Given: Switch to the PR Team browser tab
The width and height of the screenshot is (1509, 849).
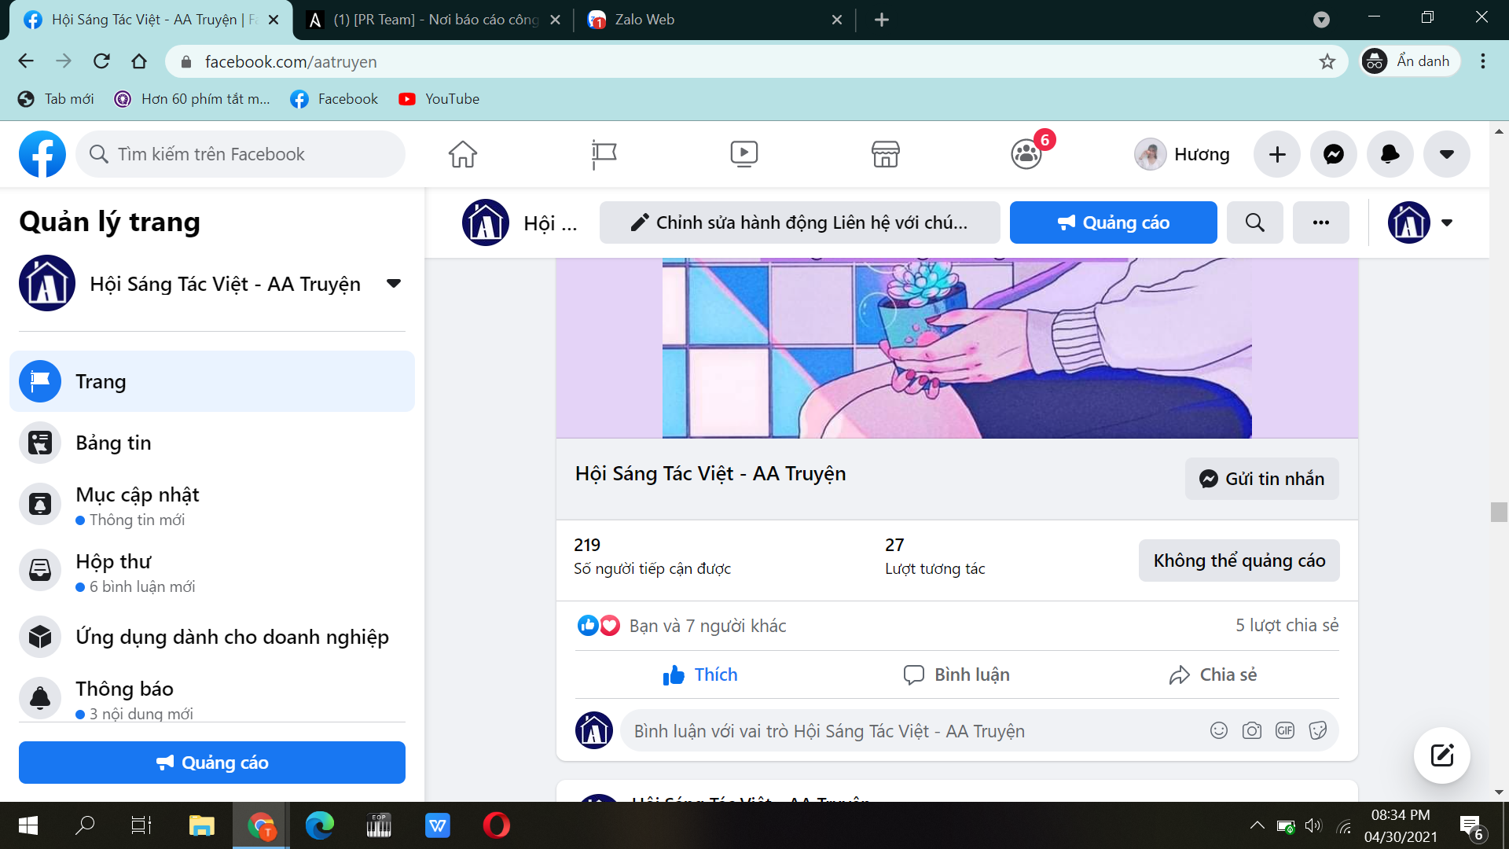Looking at the screenshot, I should tap(433, 20).
